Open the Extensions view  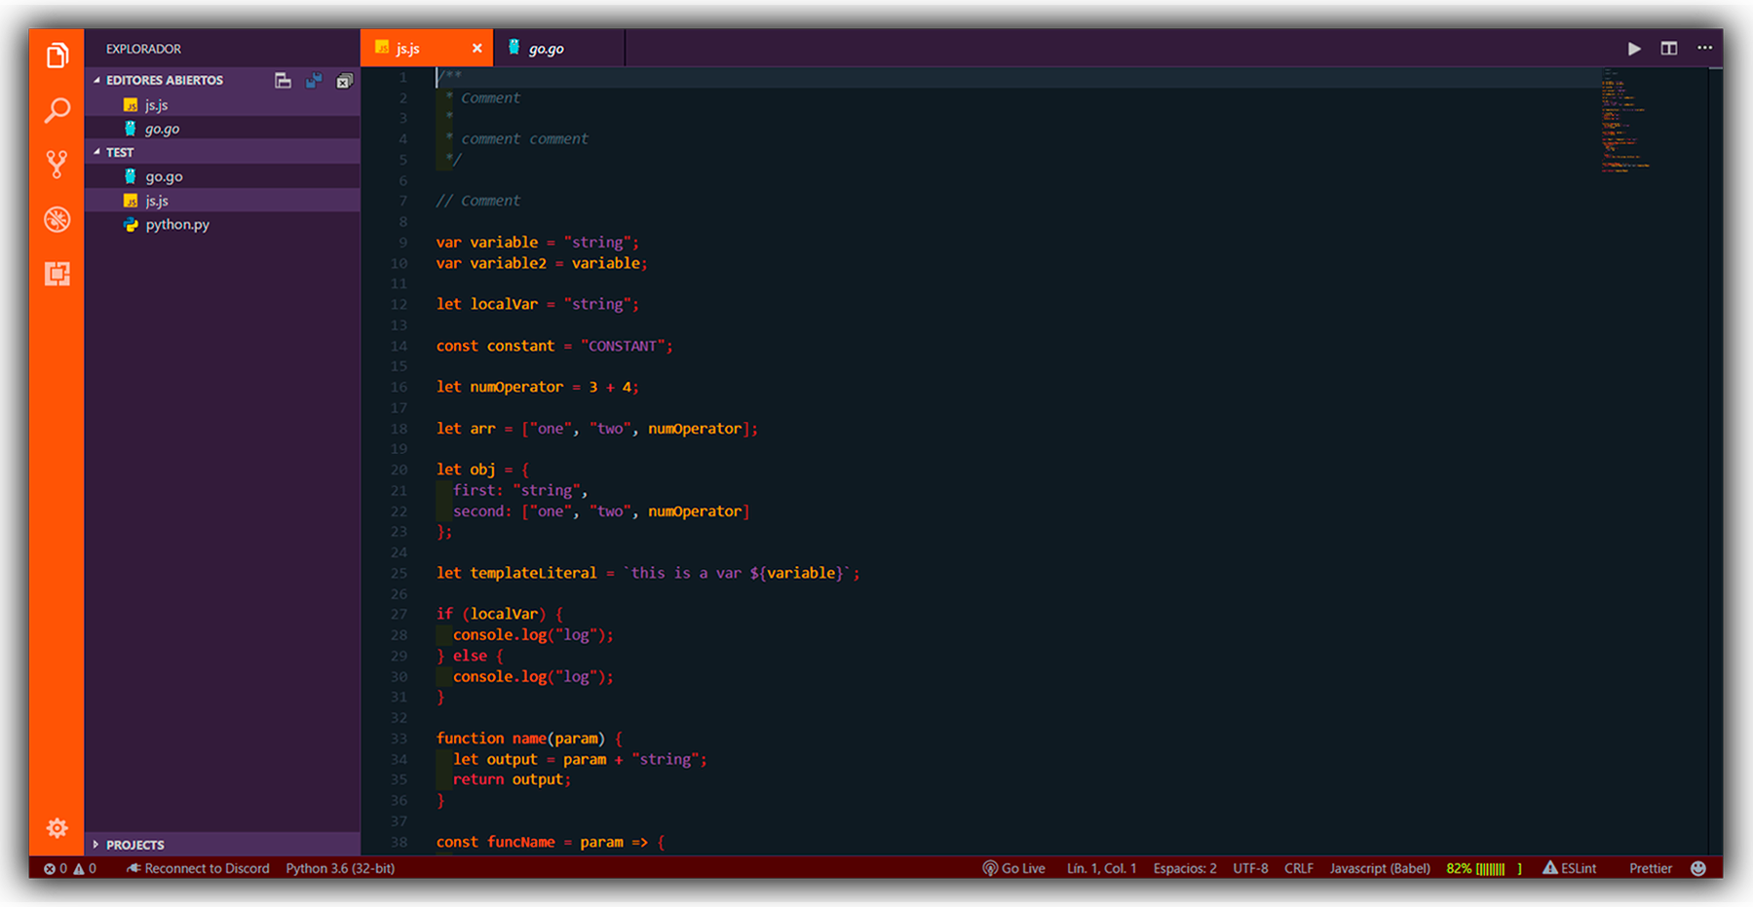pos(57,274)
